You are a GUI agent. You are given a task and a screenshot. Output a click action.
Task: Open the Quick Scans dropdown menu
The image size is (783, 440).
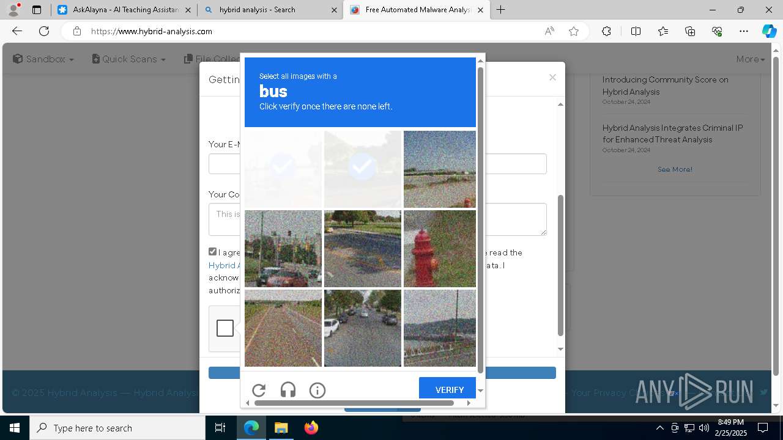(x=128, y=59)
